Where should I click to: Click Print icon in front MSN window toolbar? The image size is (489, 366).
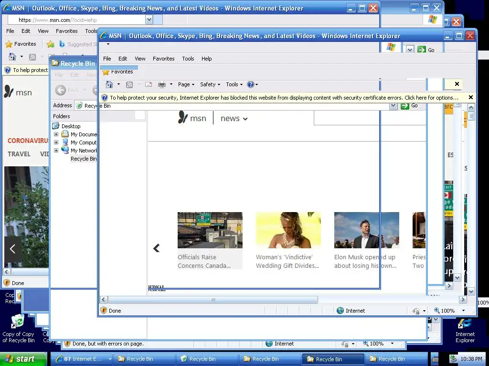[x=162, y=84]
